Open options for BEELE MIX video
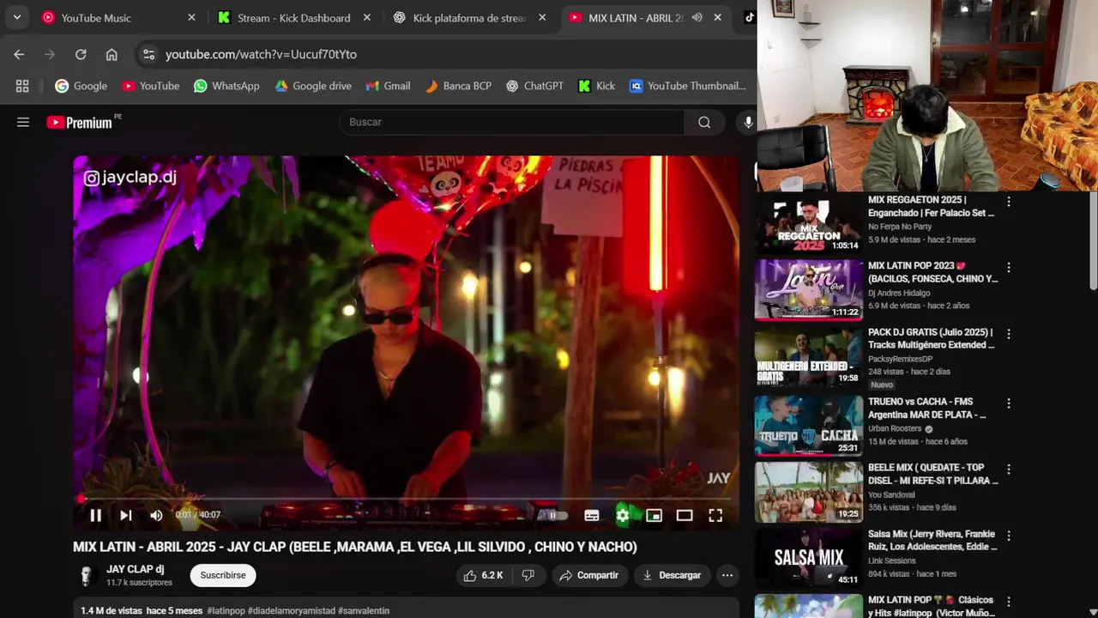 click(1009, 470)
